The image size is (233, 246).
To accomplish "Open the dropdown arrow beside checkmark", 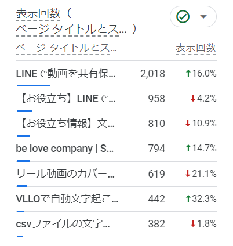I will pyautogui.click(x=203, y=17).
